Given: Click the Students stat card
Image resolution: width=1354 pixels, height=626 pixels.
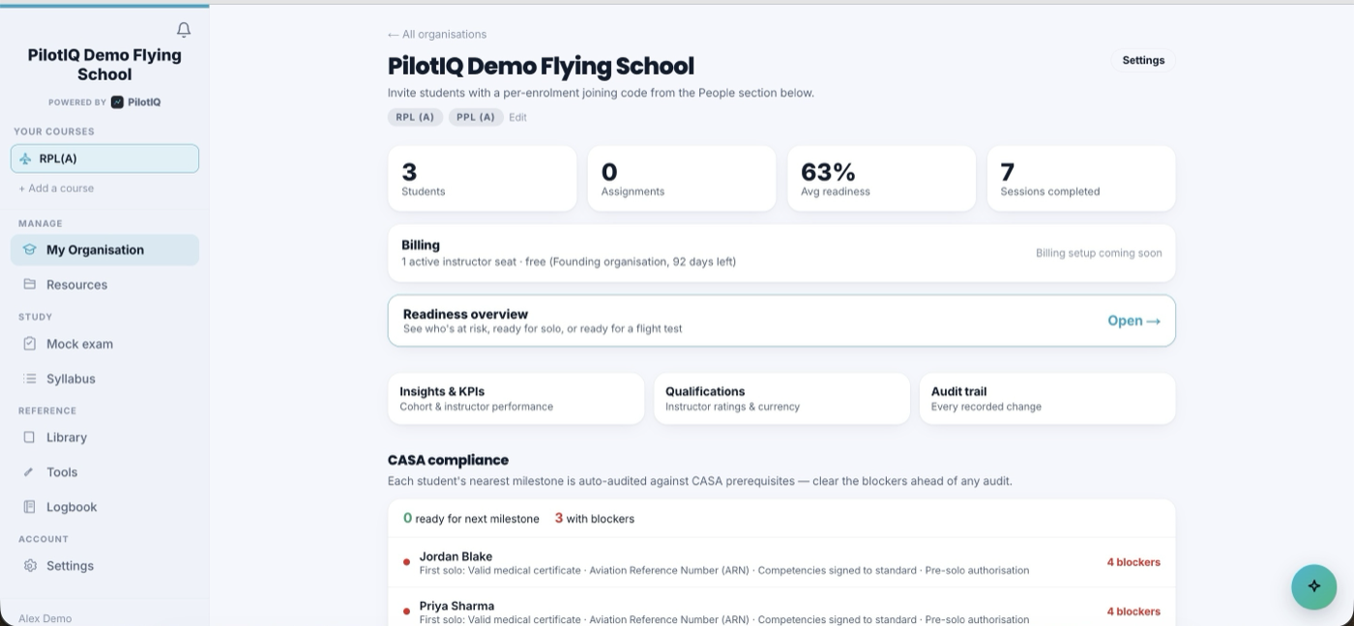Looking at the screenshot, I should coord(482,178).
